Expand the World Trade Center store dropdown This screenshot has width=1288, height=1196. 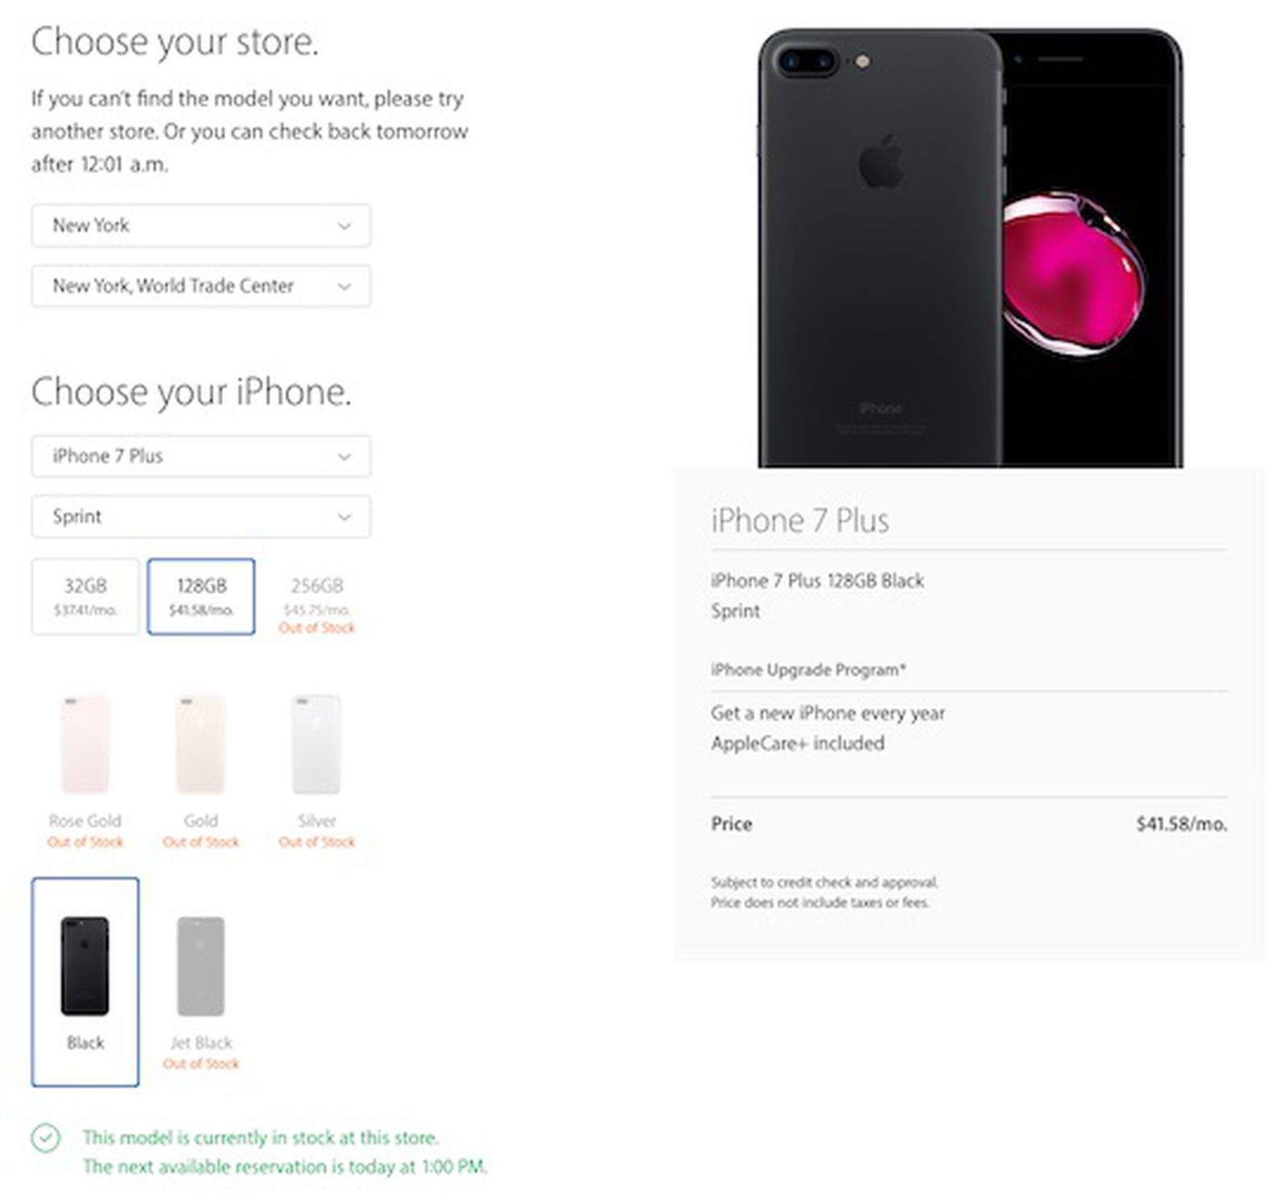(200, 287)
